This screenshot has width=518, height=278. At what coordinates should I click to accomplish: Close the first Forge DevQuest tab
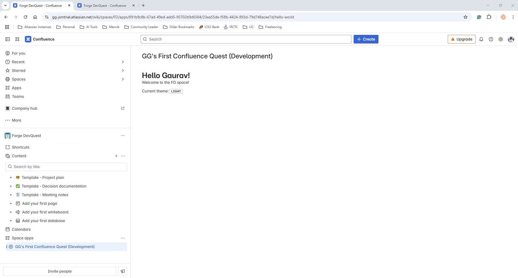pyautogui.click(x=69, y=5)
